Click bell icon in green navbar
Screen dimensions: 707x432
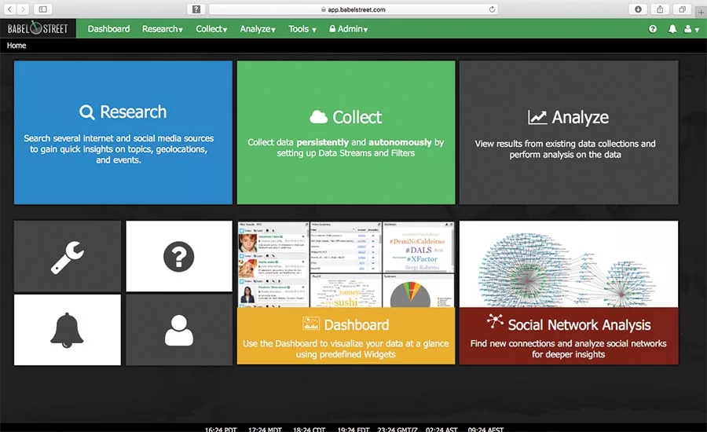click(x=672, y=29)
